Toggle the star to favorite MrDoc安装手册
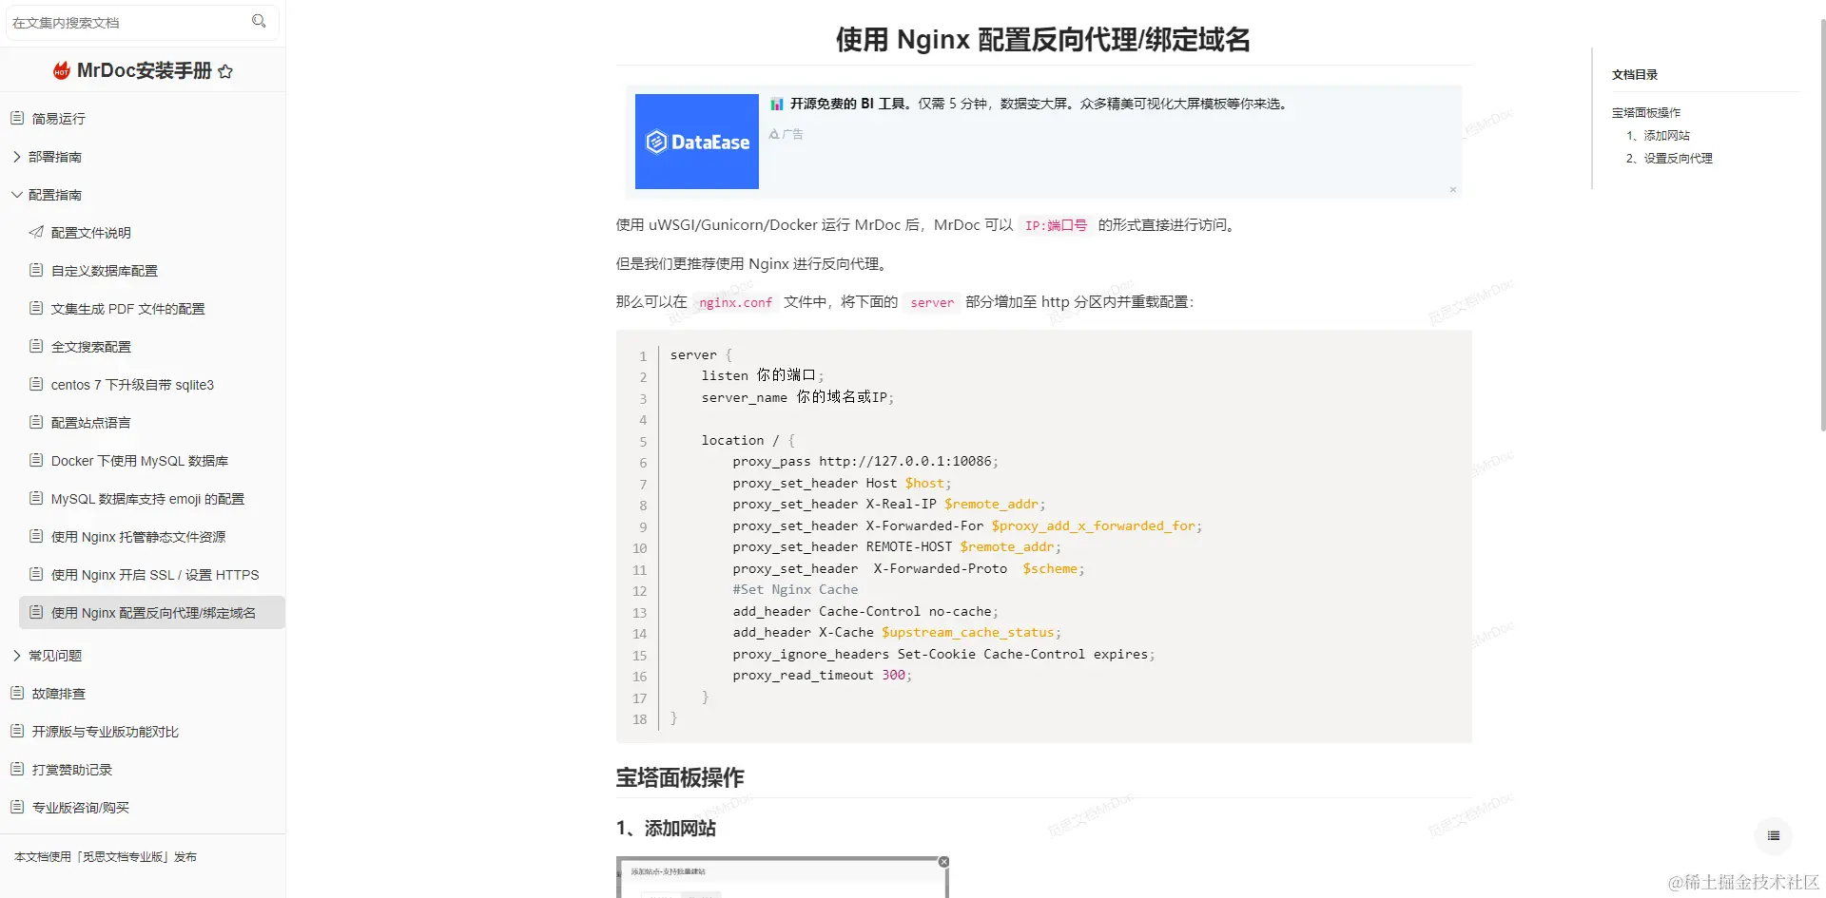Viewport: 1826px width, 898px height. point(225,70)
